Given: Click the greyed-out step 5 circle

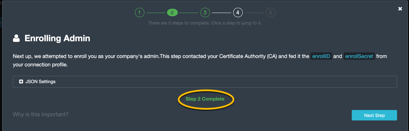Looking at the screenshot, I should [271, 12].
